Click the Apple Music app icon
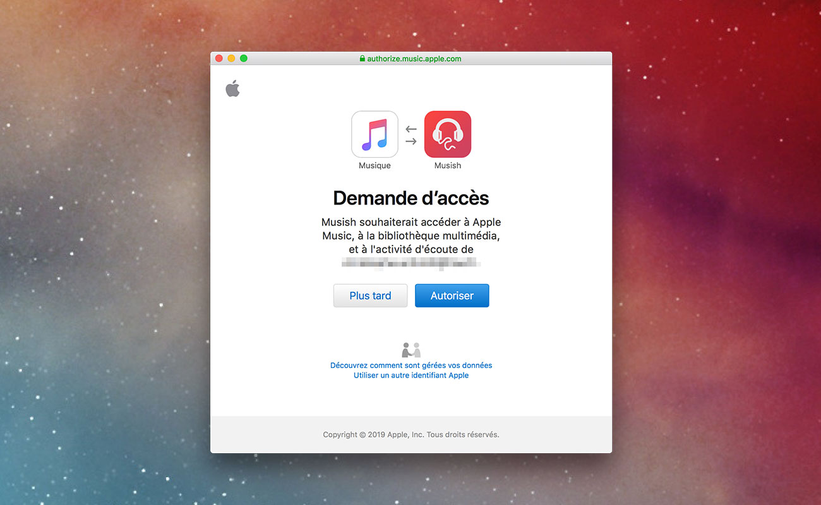The width and height of the screenshot is (821, 505). (x=375, y=134)
